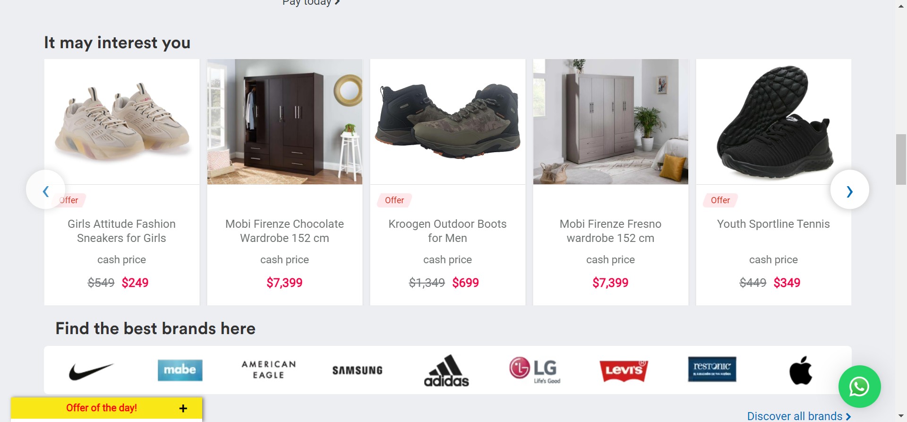
Task: Click the page vertical scrollbar thumb
Action: pos(901,159)
